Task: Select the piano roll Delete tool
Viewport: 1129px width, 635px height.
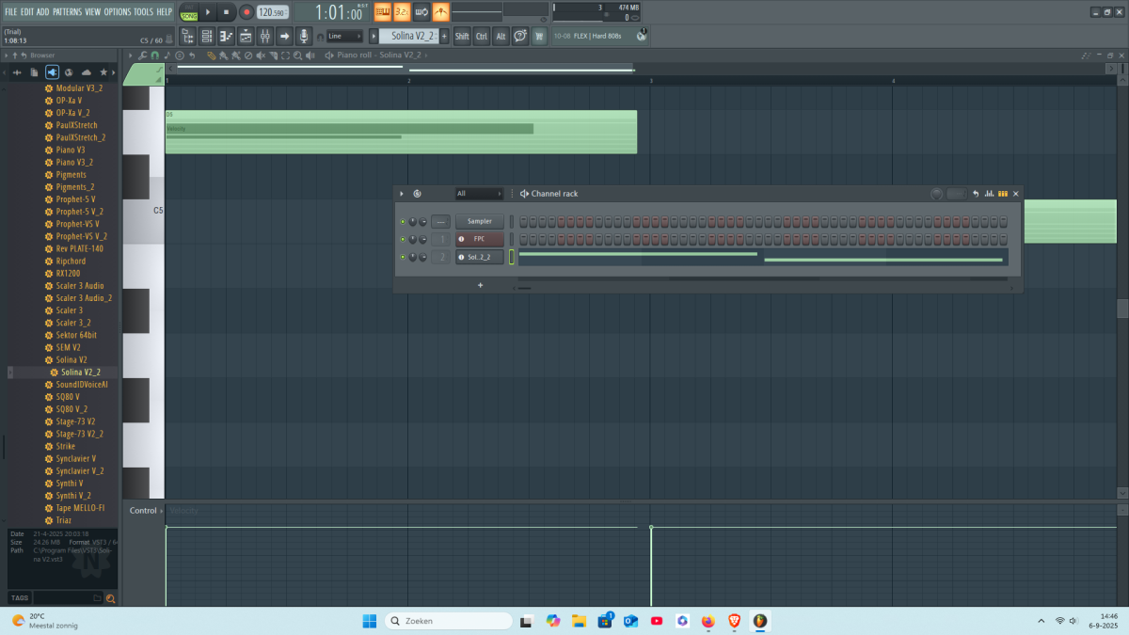Action: [x=248, y=56]
